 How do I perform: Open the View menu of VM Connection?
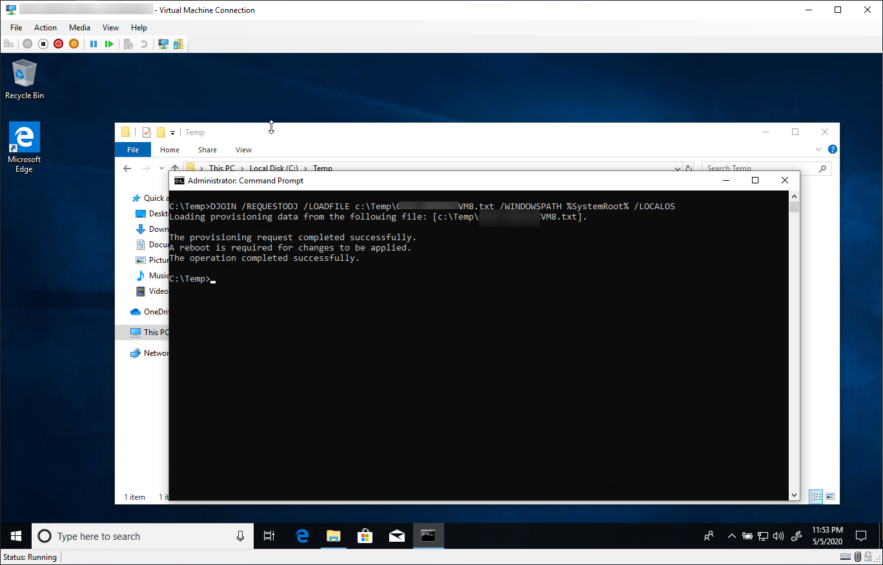click(110, 28)
